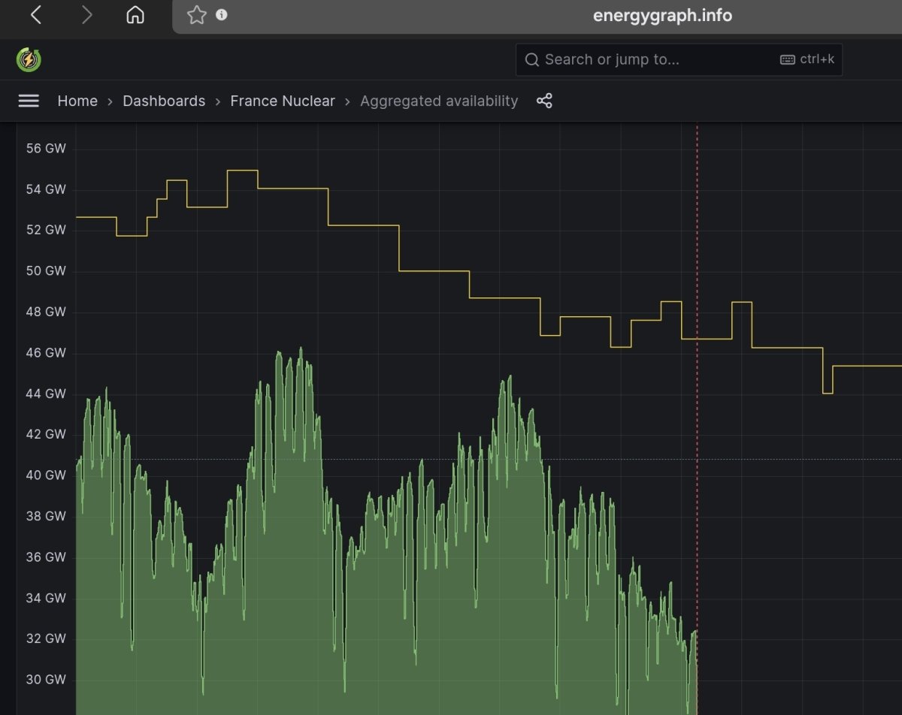Click the green production peak near 46 GW
Screen dimensions: 902x715
tap(301, 349)
